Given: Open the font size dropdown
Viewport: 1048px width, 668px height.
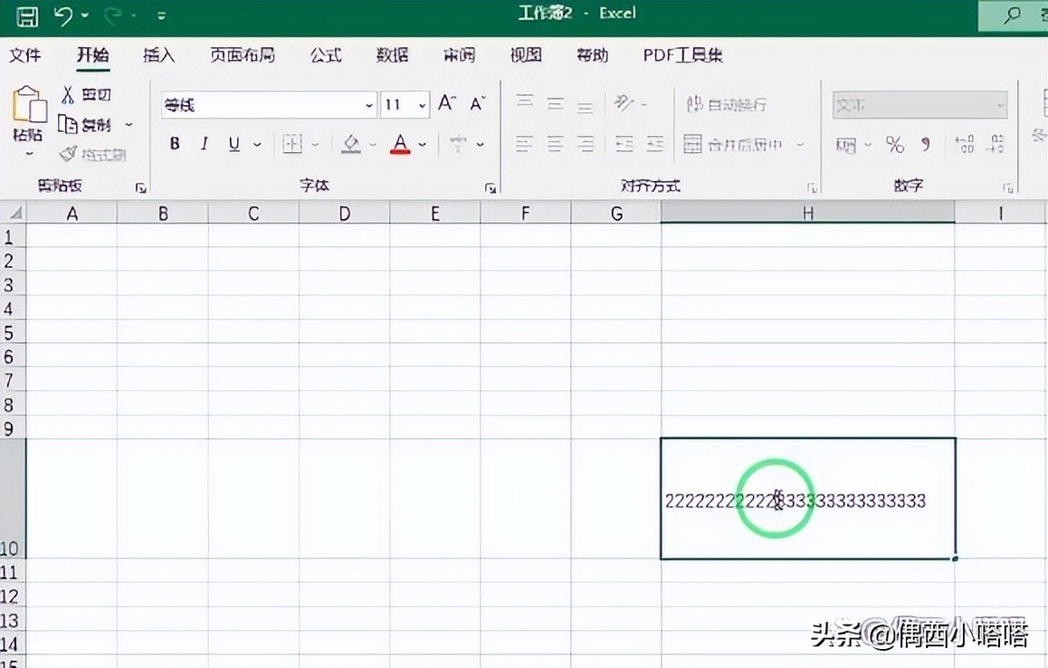Looking at the screenshot, I should [x=421, y=104].
